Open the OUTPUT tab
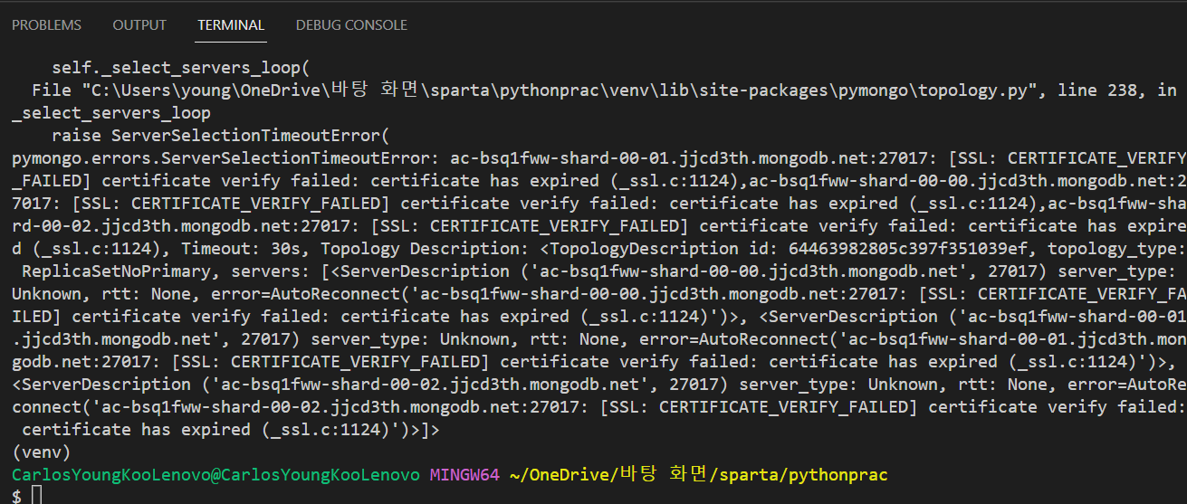Viewport: 1187px width, 504px height. (x=139, y=25)
